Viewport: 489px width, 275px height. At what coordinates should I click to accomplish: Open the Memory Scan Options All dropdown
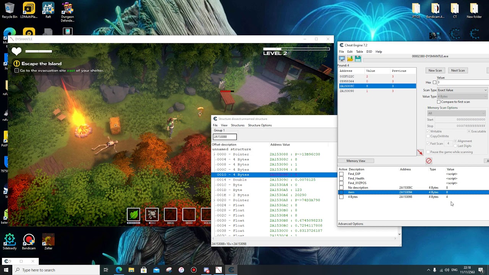click(x=457, y=113)
